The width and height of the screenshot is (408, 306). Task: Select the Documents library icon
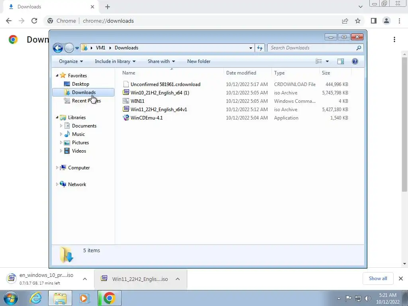(67, 126)
